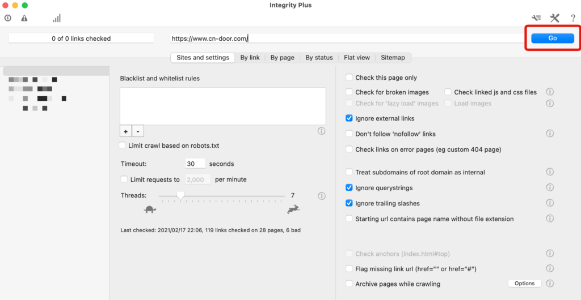Open info icon beside Load images
The height and width of the screenshot is (300, 581).
[550, 104]
